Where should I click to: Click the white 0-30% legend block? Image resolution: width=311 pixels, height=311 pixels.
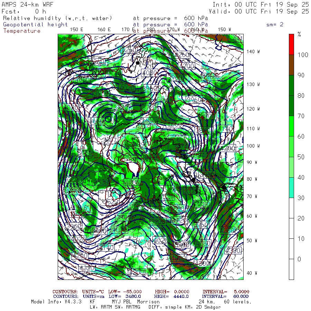291,238
